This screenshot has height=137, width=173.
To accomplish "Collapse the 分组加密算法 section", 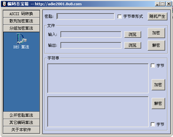I will (21, 28).
